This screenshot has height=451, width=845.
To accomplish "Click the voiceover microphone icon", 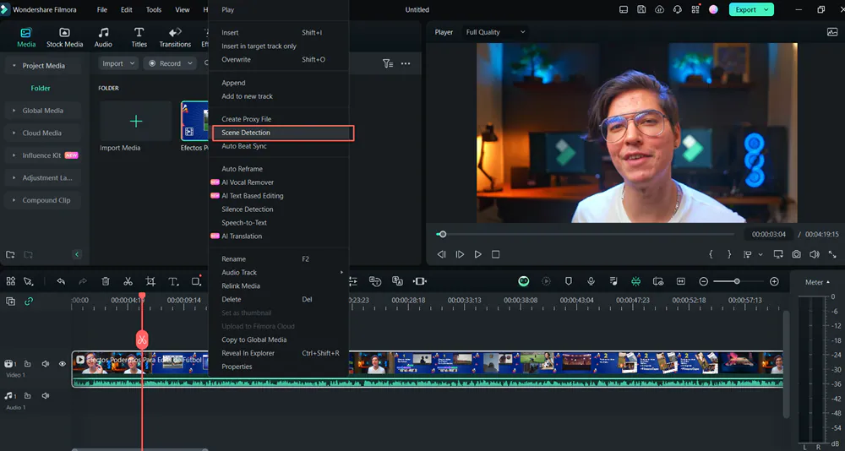I will point(591,281).
